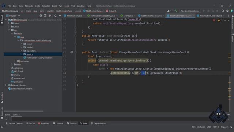The width and height of the screenshot is (234, 132).
Task: Open the Terminal tool window
Action: point(58,124)
